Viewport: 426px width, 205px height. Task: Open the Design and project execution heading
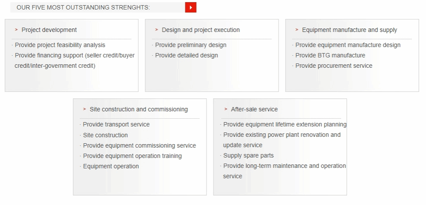[200, 30]
